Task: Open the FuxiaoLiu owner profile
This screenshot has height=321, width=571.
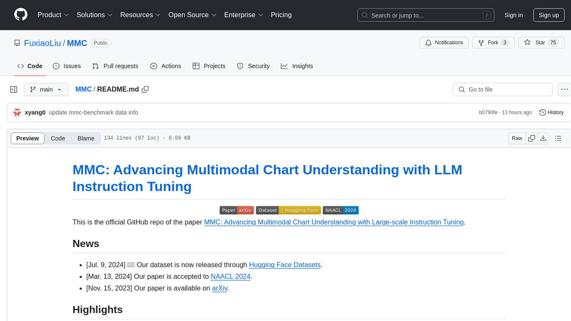Action: tap(42, 43)
